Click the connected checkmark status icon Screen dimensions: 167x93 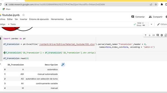pos(135,24)
